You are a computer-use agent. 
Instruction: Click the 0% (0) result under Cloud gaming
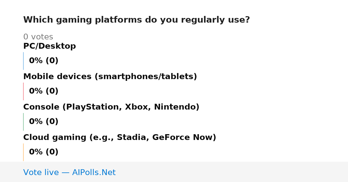click(44, 152)
